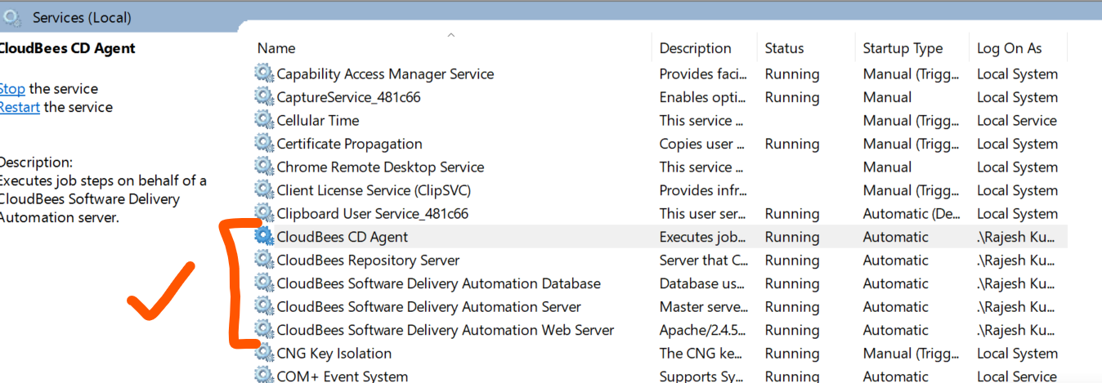The image size is (1102, 383).
Task: Select the CNG Key Isolation service icon
Action: [x=264, y=353]
